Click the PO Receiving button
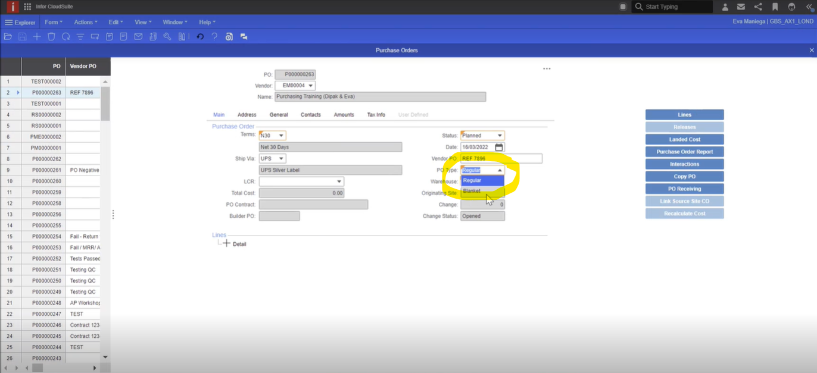Image resolution: width=817 pixels, height=373 pixels. (684, 189)
